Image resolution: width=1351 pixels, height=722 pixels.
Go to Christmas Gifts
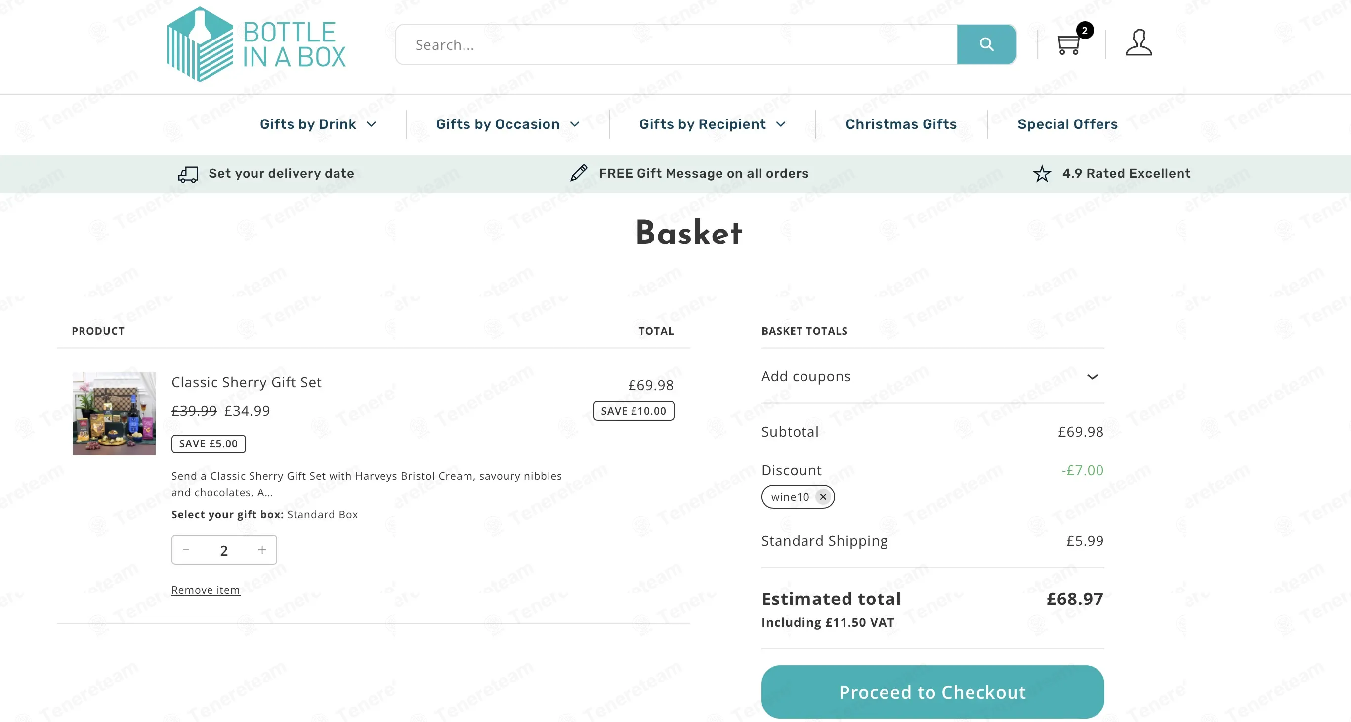[900, 124]
